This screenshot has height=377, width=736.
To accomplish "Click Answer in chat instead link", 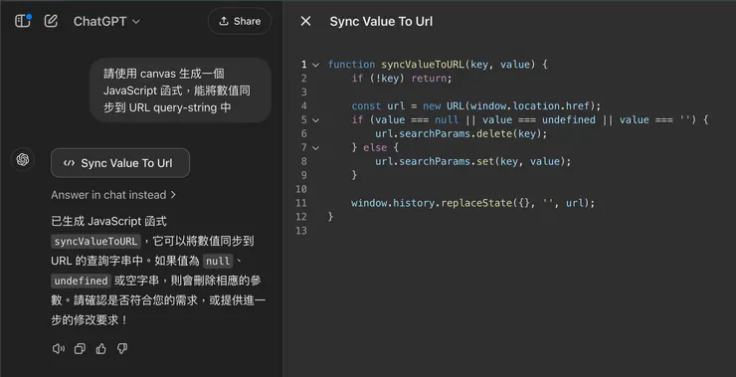I will (113, 195).
